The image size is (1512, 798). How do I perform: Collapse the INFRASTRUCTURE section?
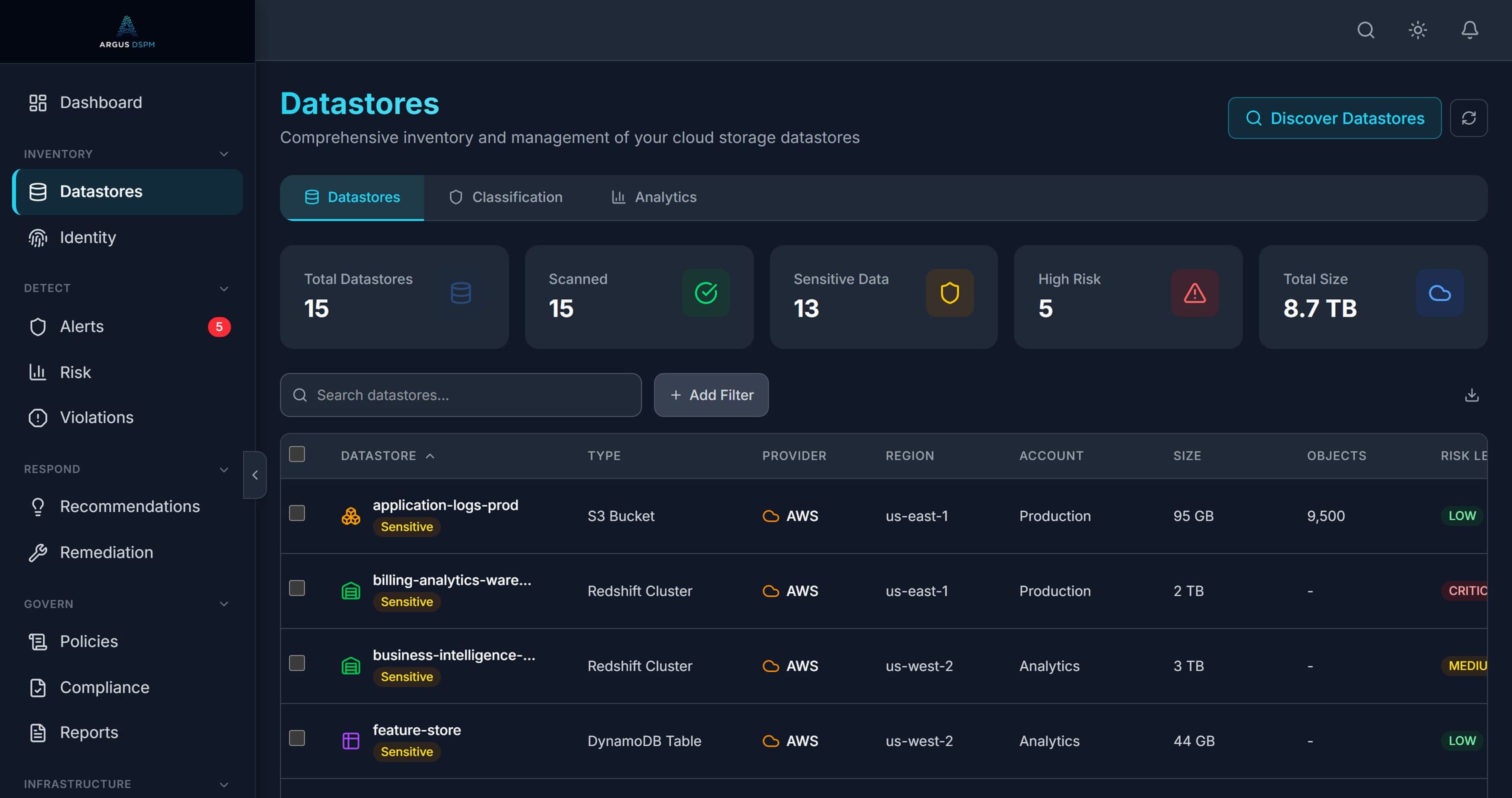pos(224,785)
